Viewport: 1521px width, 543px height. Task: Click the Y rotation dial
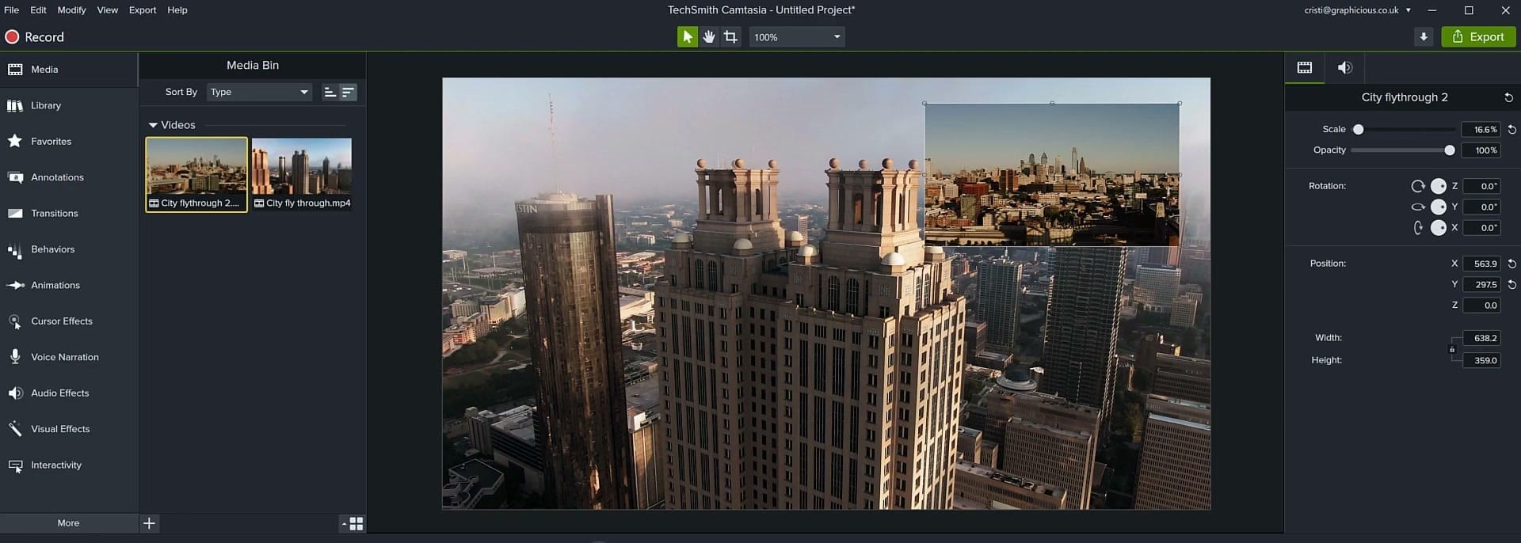coord(1439,207)
